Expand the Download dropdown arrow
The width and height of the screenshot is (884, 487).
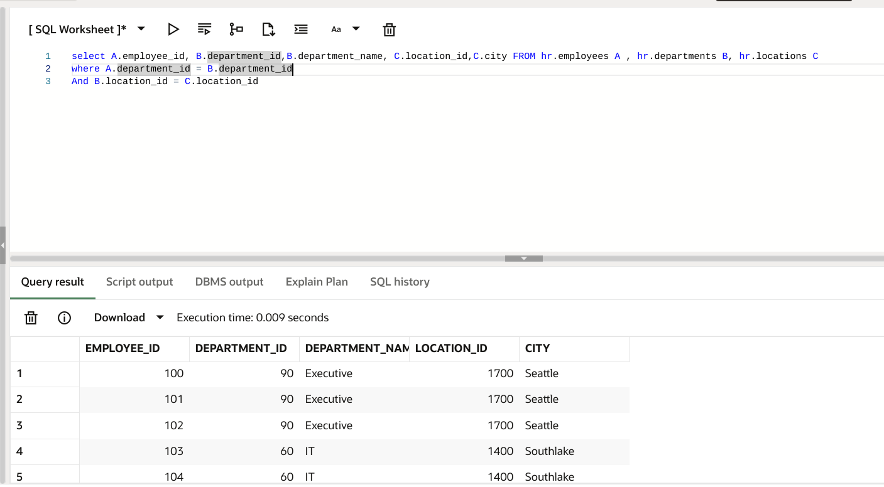[160, 318]
